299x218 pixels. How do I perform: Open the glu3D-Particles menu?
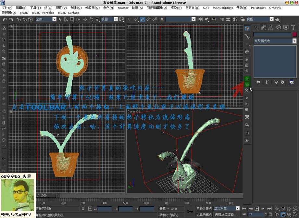pos(43,13)
